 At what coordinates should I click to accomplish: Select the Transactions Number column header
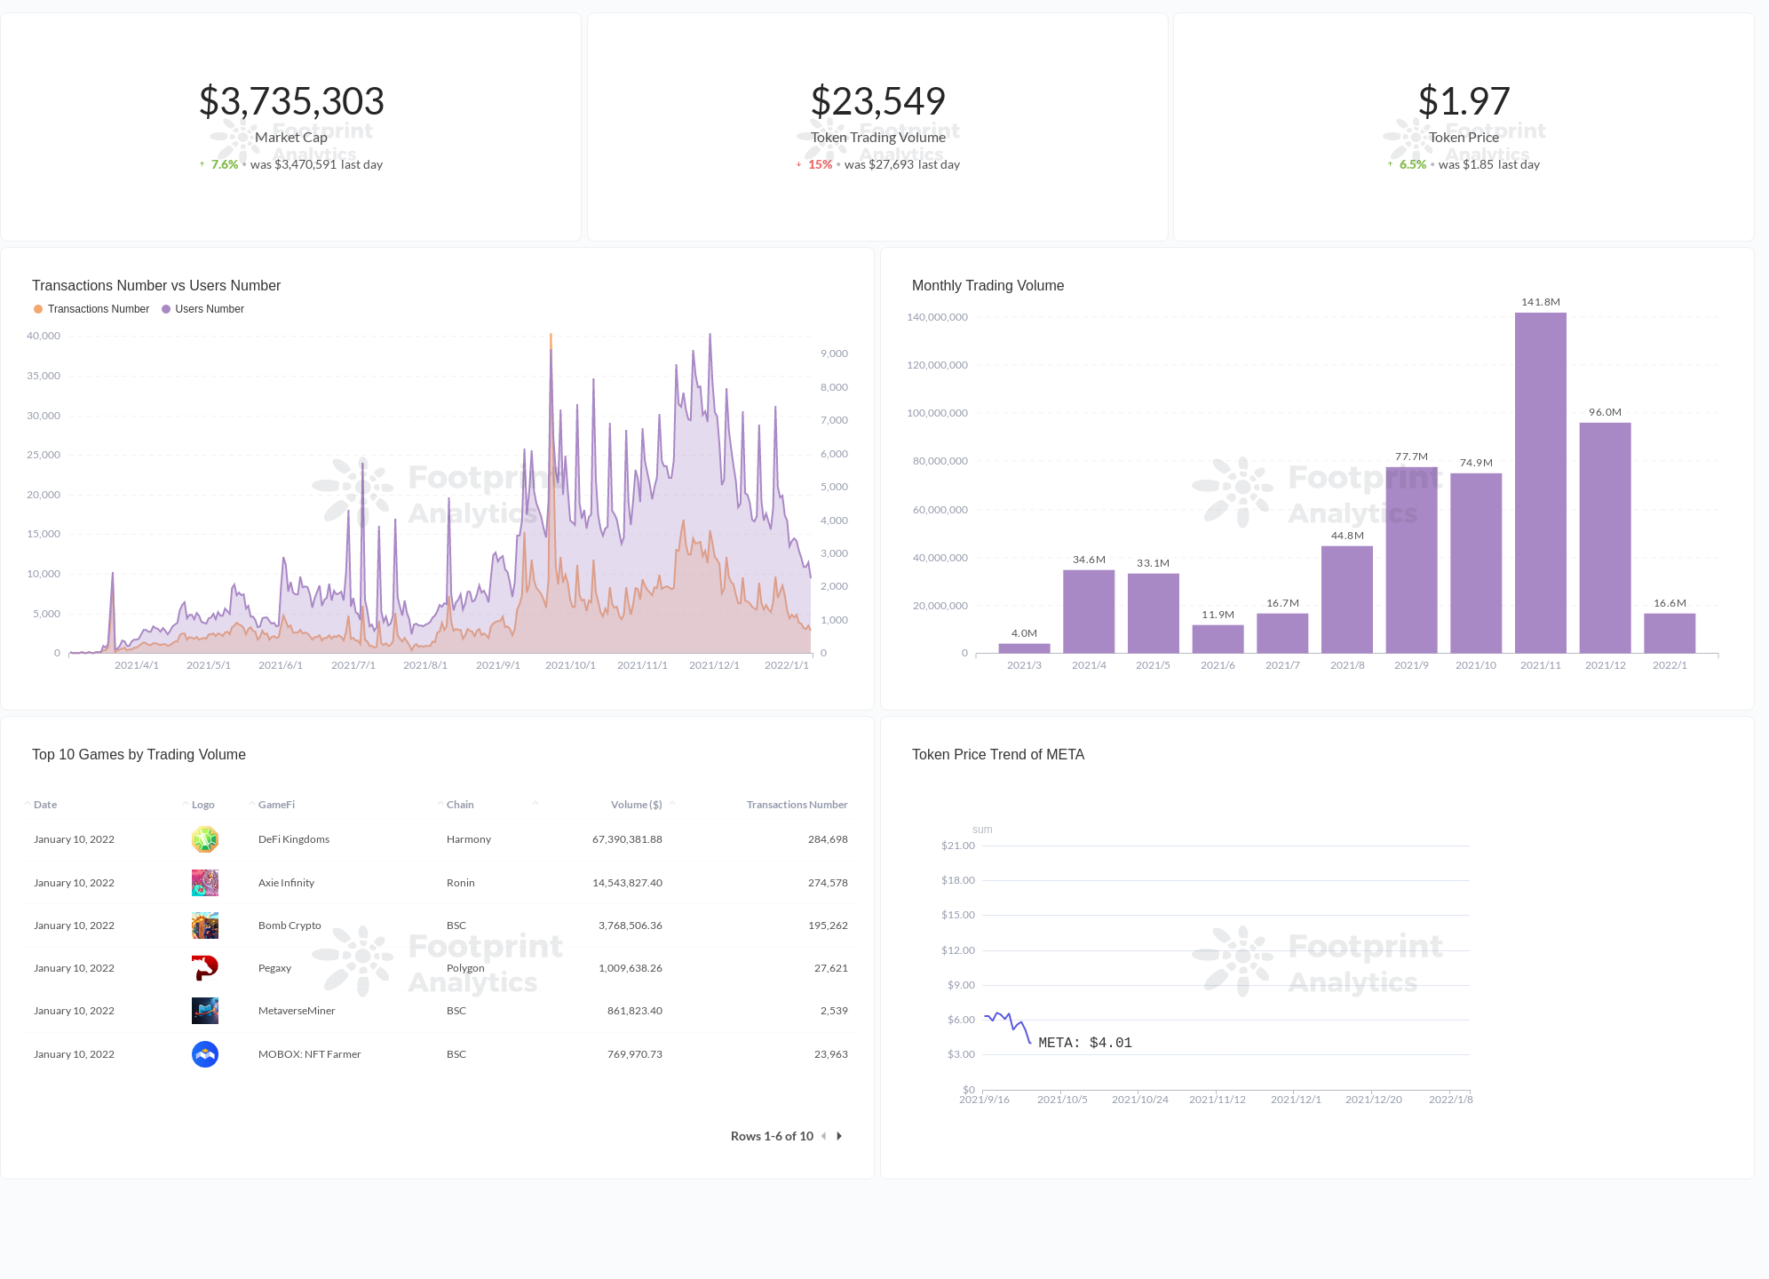click(797, 804)
